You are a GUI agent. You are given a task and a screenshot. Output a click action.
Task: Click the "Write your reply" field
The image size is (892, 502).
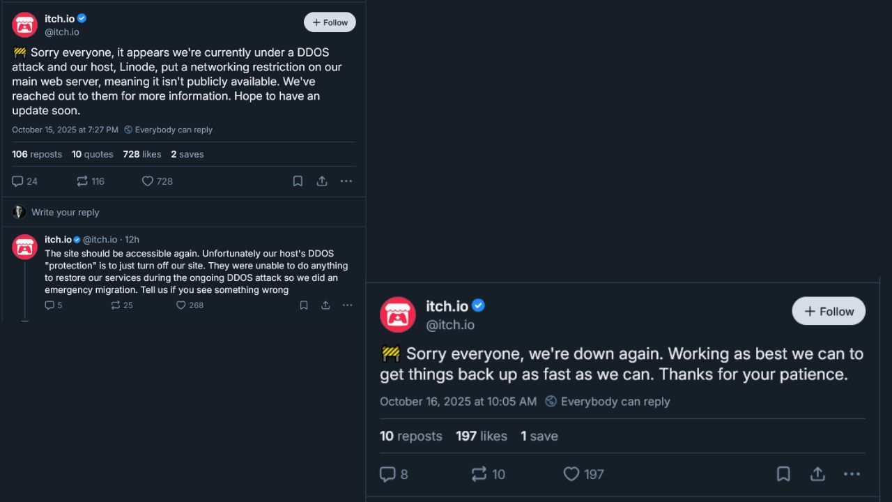[x=66, y=212]
